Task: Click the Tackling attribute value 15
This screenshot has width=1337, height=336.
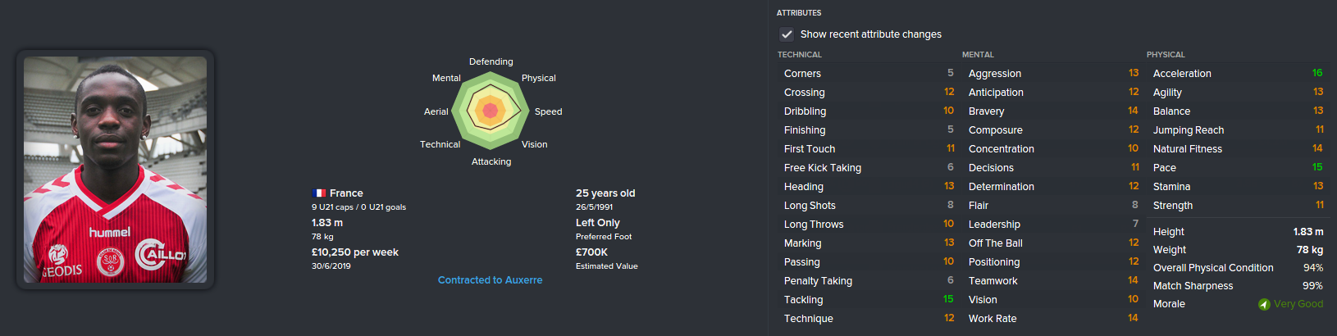Action: tap(948, 299)
